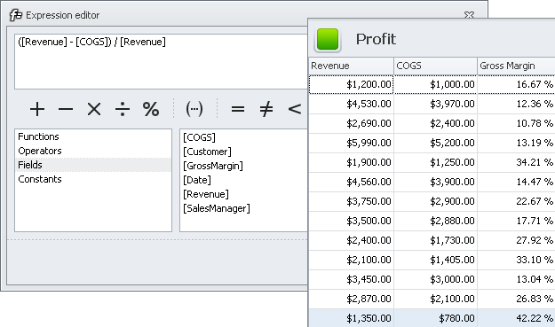Insert the divide operator
Screen dimensions: 555x327
click(123, 109)
